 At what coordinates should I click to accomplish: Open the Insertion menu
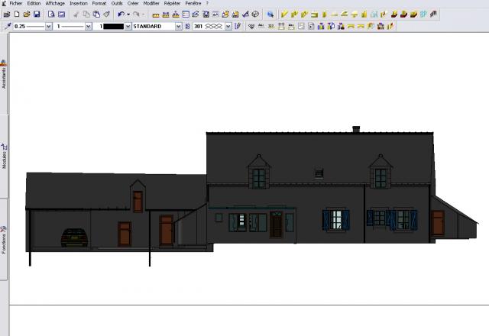[78, 3]
